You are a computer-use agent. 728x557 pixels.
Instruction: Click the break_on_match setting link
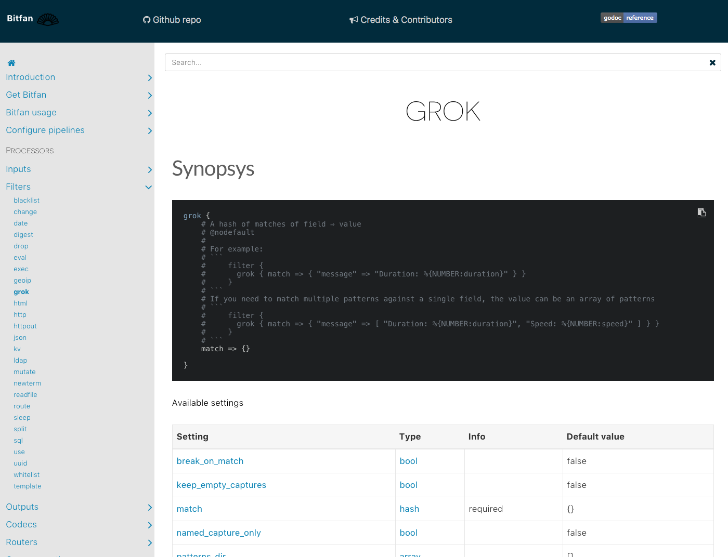(x=210, y=461)
